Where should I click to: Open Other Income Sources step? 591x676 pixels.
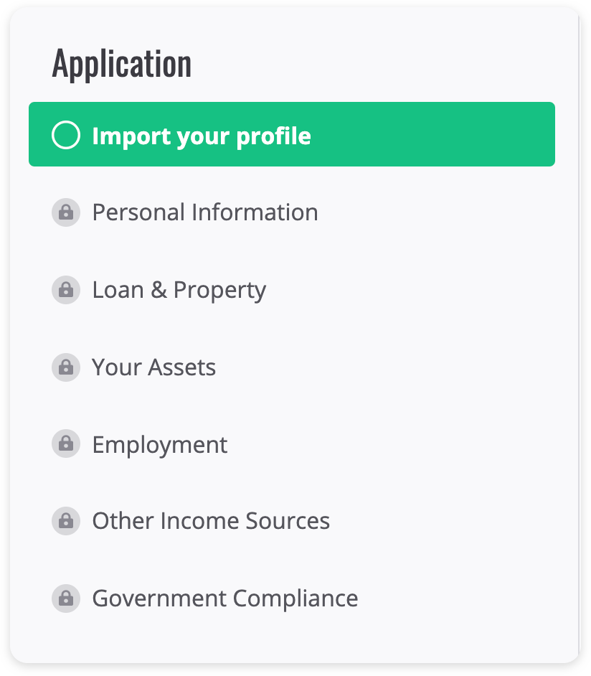tap(211, 521)
